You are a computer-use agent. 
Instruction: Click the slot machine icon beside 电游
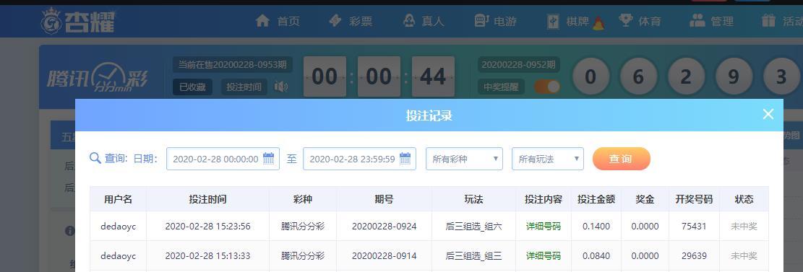point(481,21)
